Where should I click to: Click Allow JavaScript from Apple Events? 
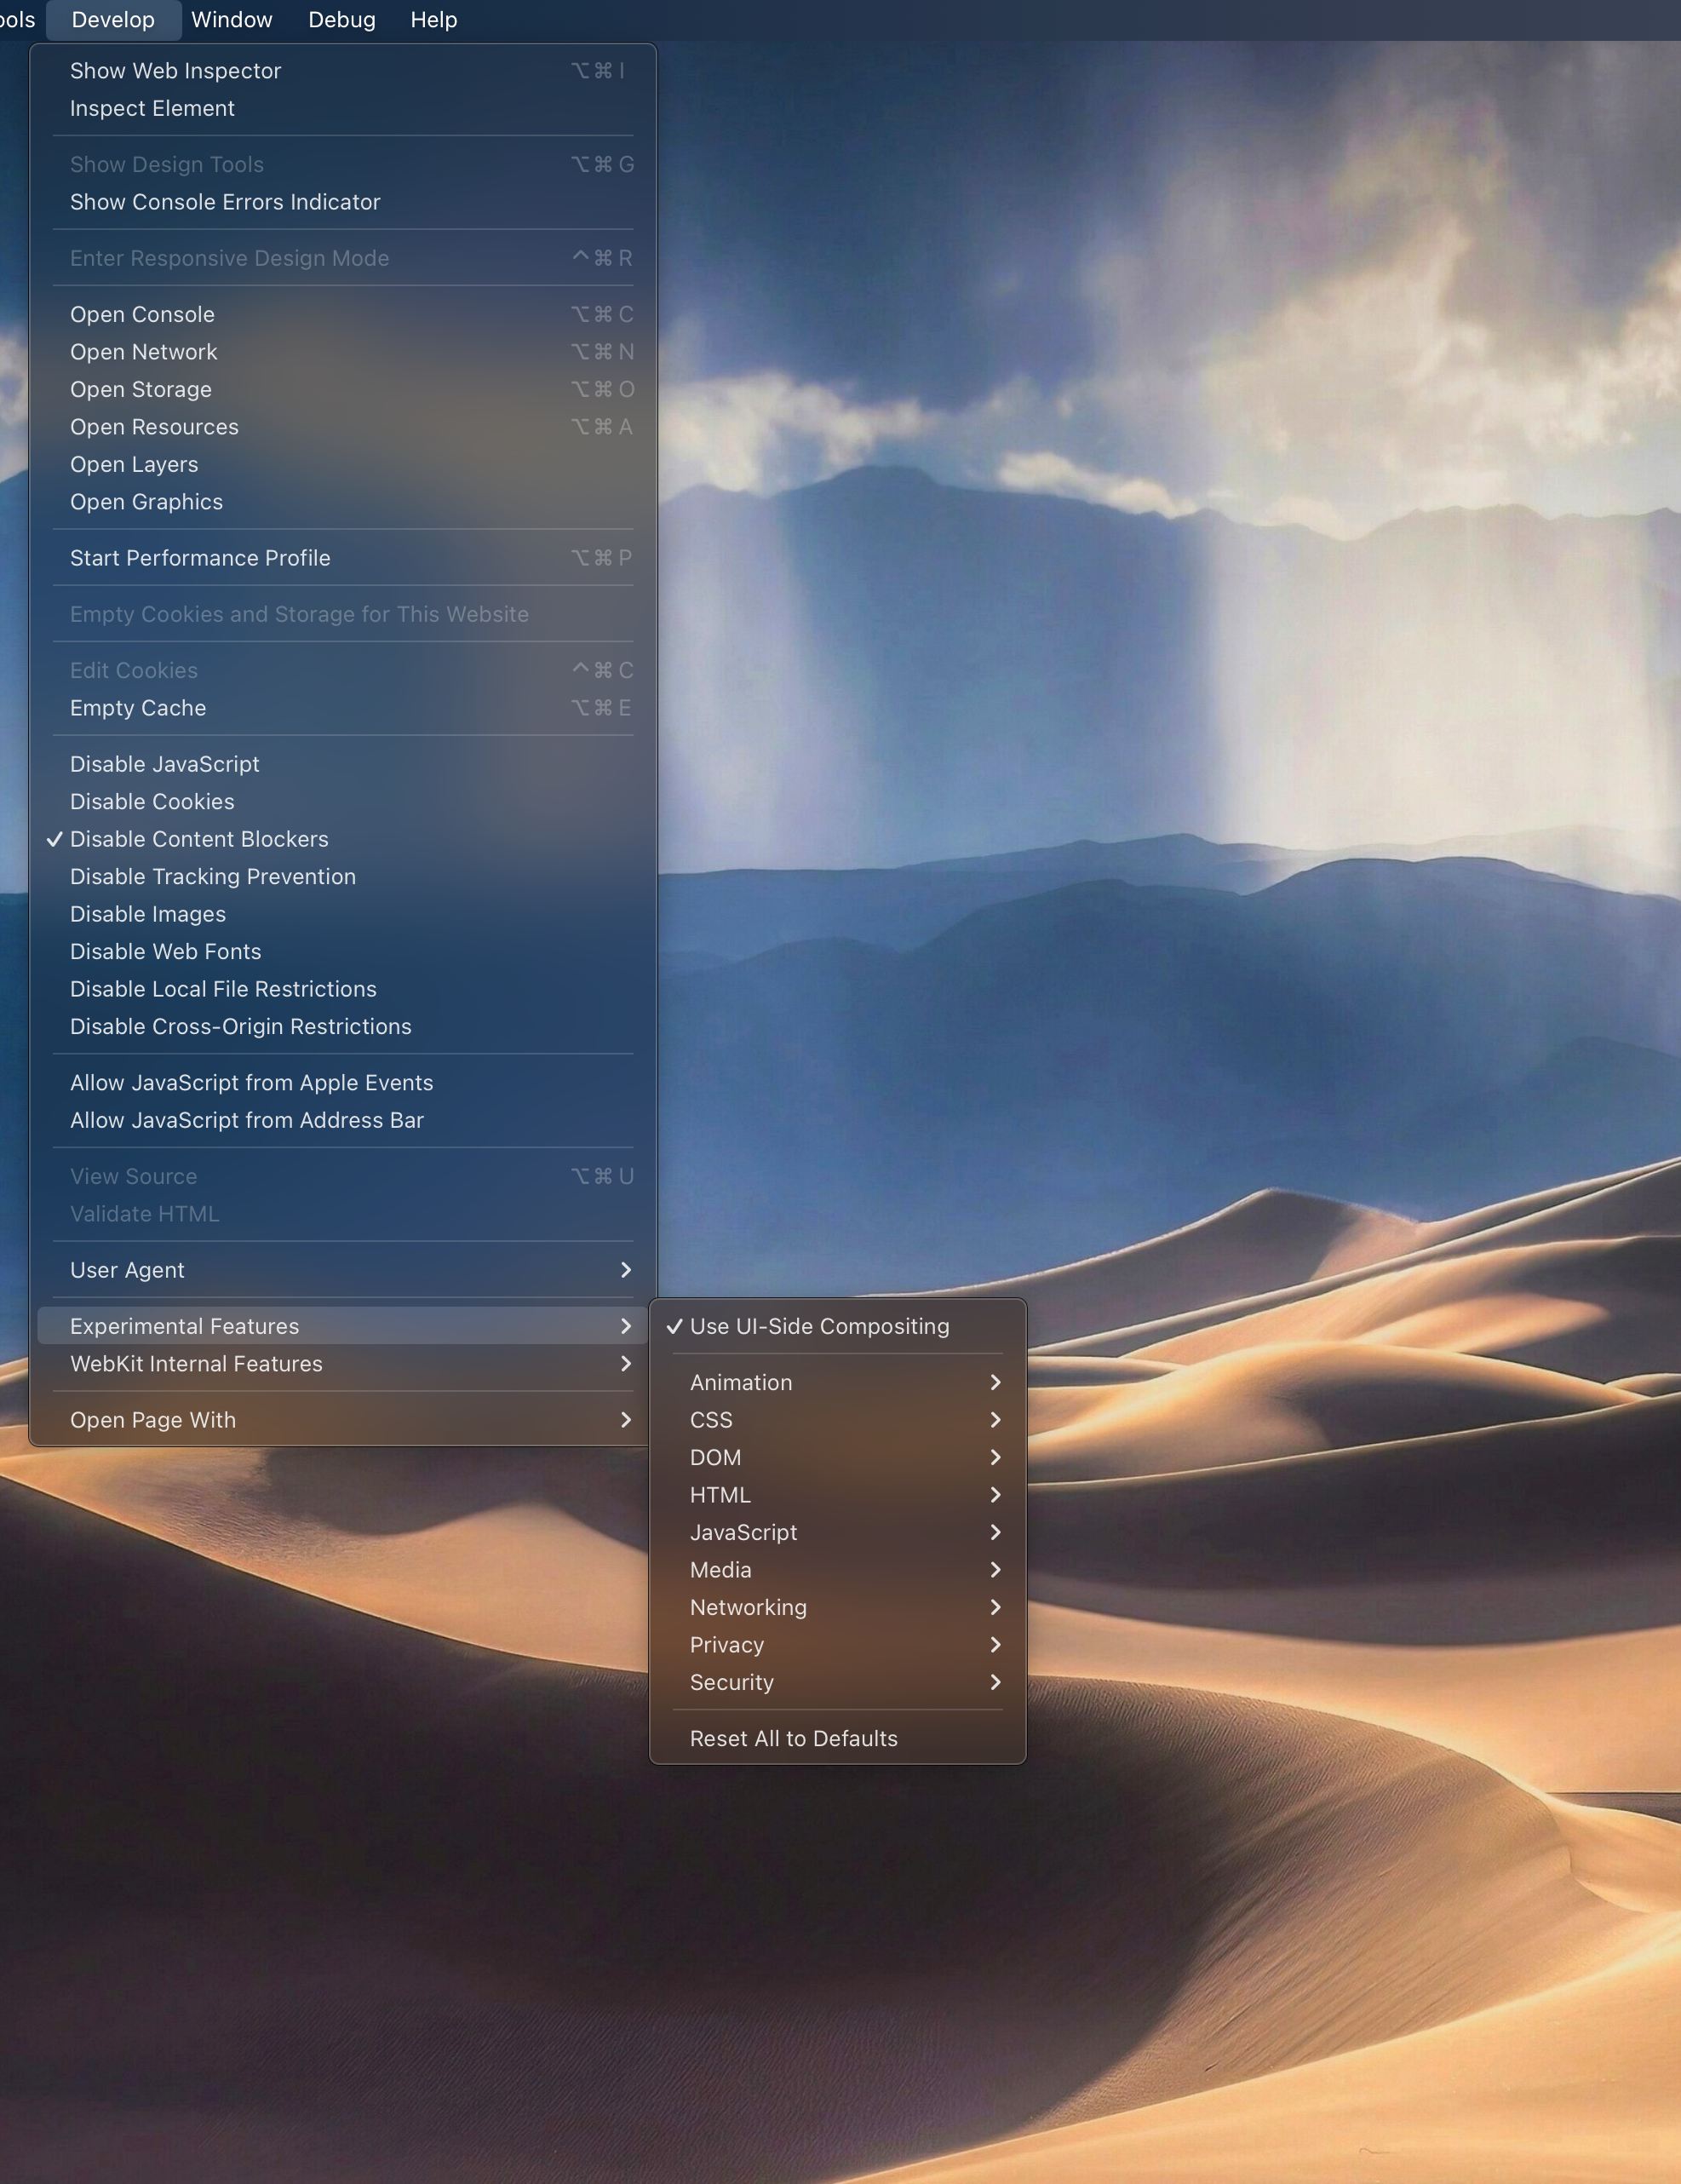point(252,1083)
